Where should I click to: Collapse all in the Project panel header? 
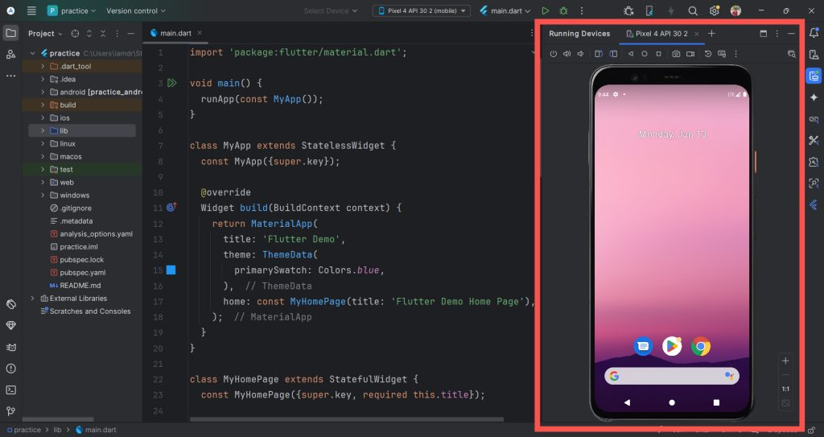click(103, 33)
